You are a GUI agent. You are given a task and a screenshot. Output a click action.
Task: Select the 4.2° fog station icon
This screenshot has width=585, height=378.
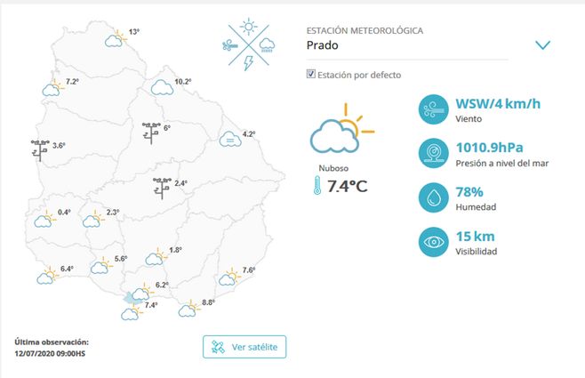228,139
